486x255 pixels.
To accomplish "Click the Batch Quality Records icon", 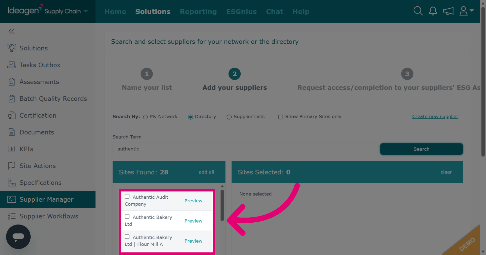I will point(11,99).
